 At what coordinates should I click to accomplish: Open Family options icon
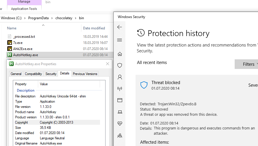(120, 136)
